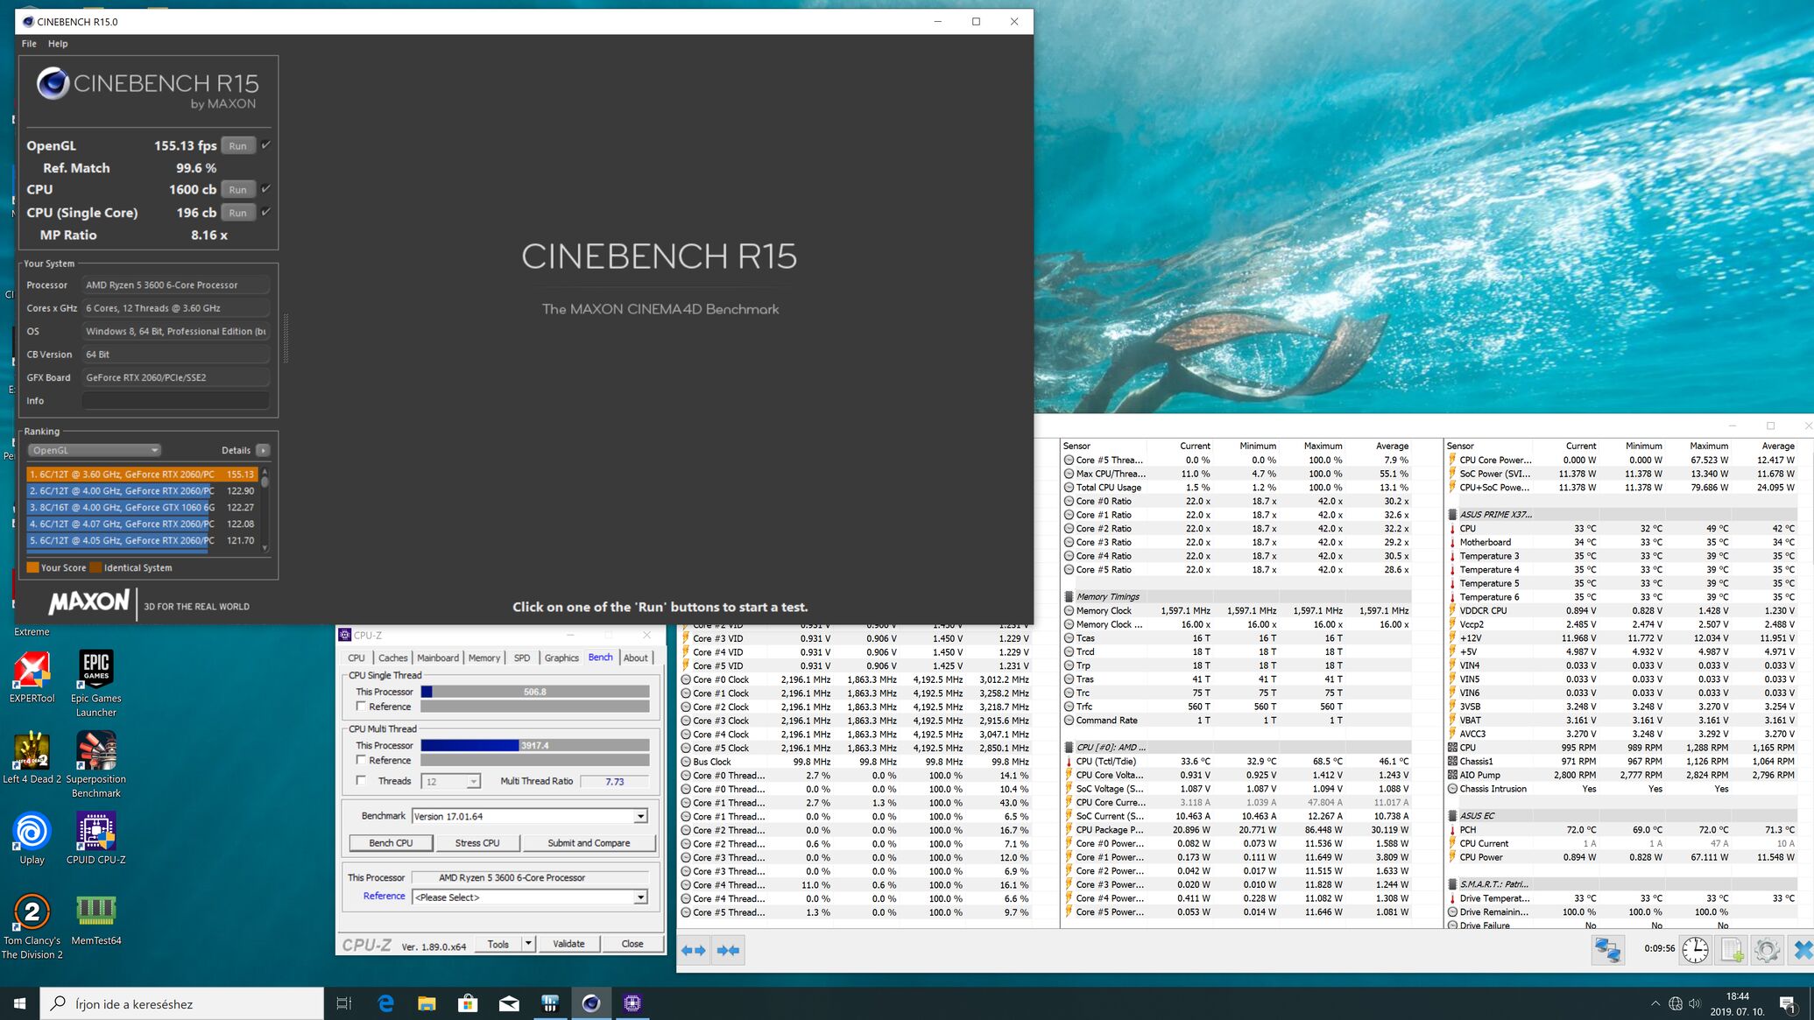Open the OpenGL ranking dropdown in Cinebench

point(94,450)
